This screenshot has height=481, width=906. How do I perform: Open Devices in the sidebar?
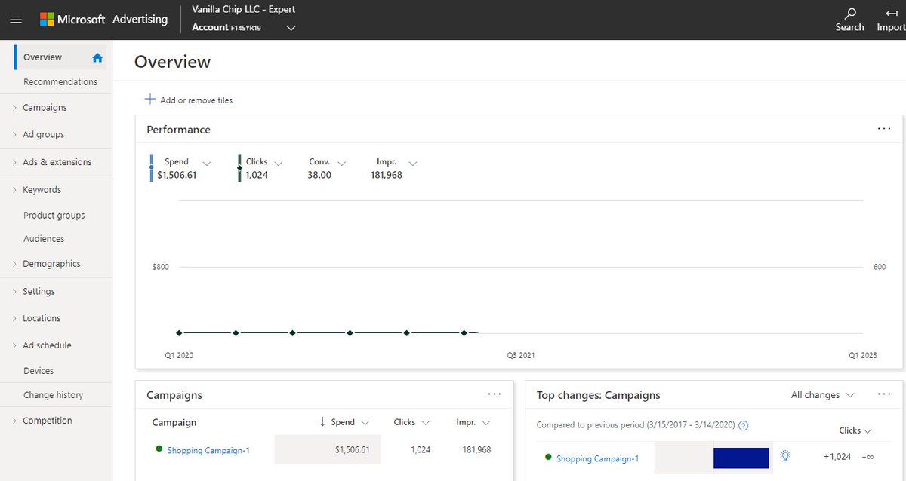(39, 371)
